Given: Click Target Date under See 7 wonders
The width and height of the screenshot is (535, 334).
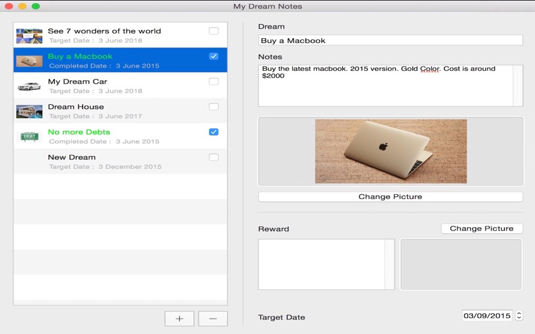Looking at the screenshot, I should [x=96, y=41].
